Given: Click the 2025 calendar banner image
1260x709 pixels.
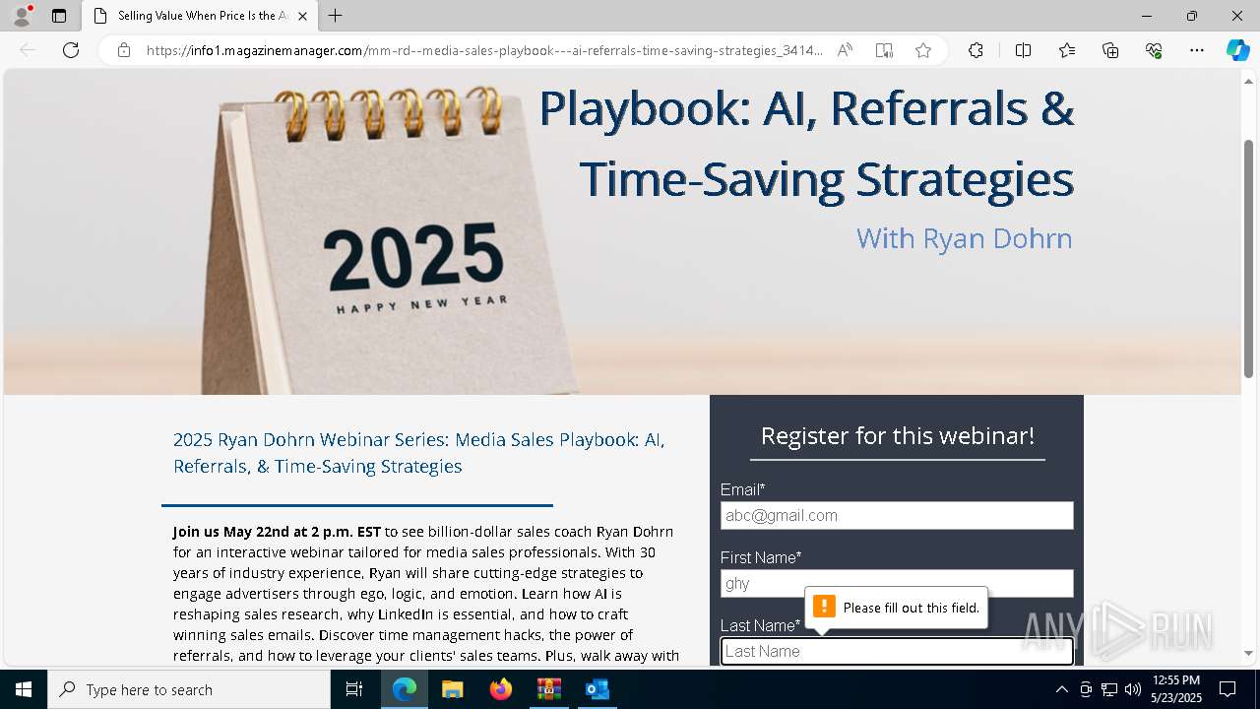Looking at the screenshot, I should (622, 231).
